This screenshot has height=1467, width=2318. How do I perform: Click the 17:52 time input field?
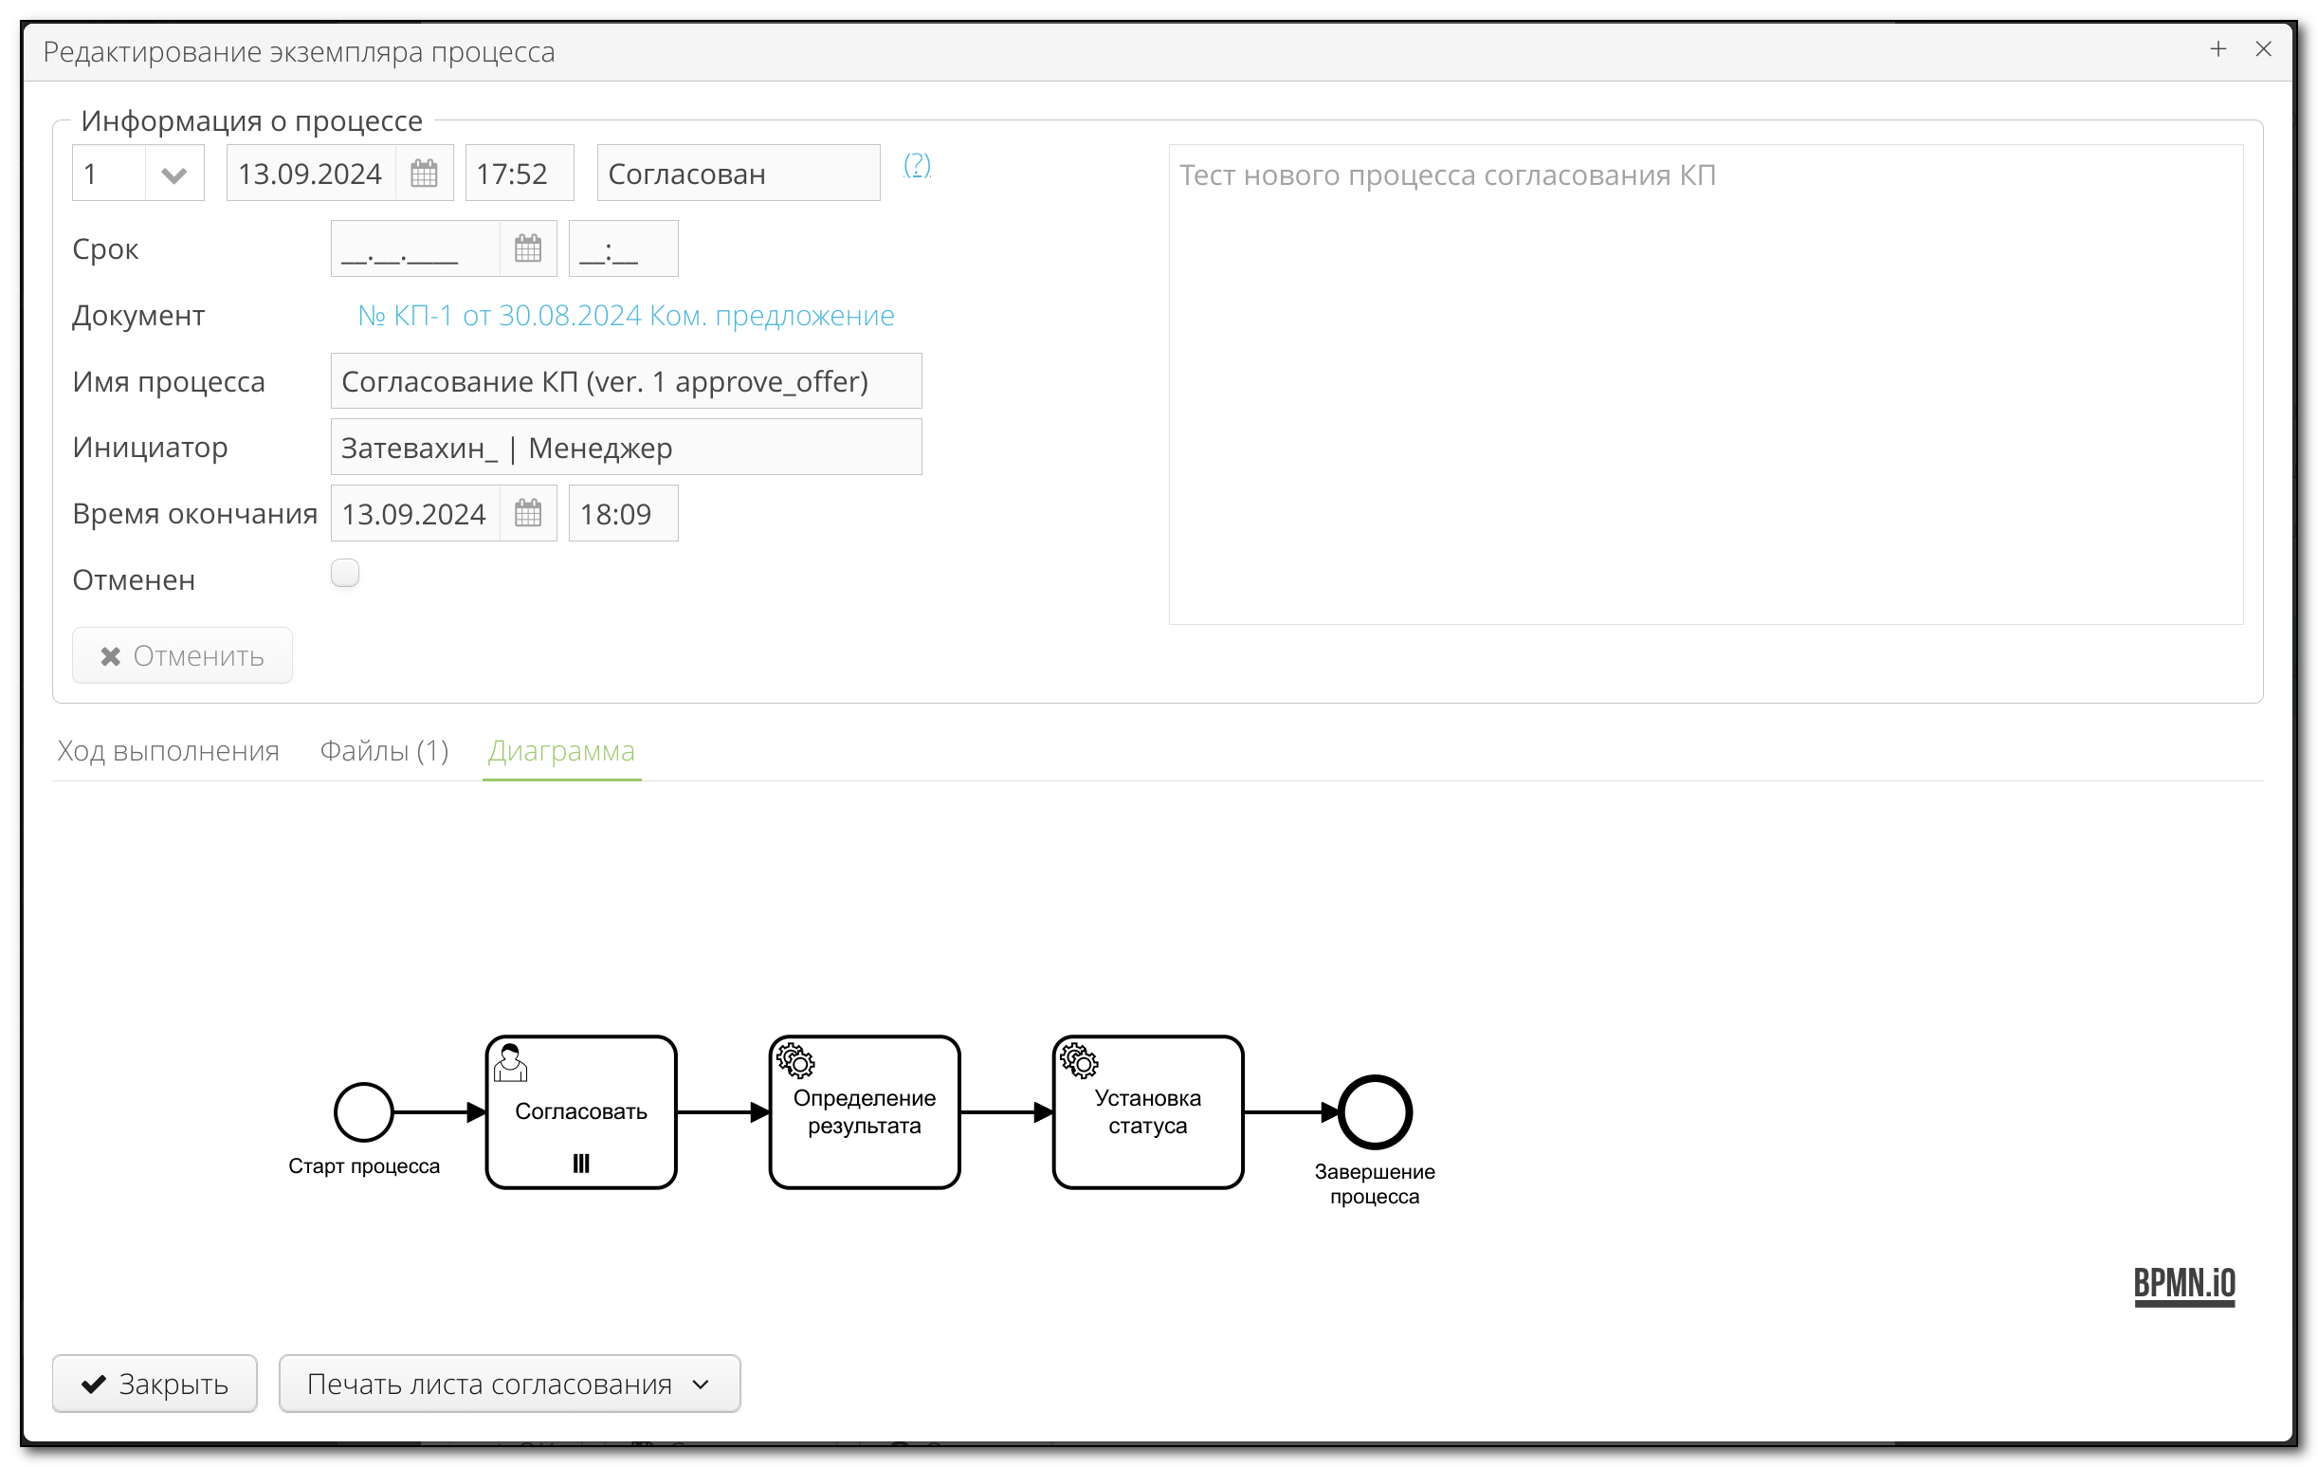coord(518,173)
